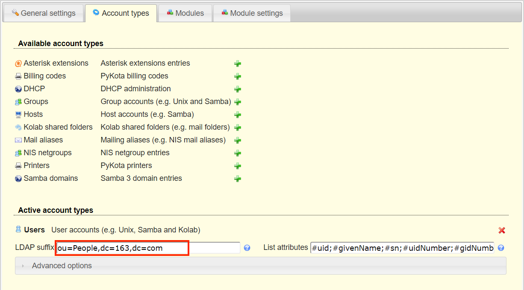Add the Printers account type
Viewport: 524px width, 290px height.
pos(238,166)
